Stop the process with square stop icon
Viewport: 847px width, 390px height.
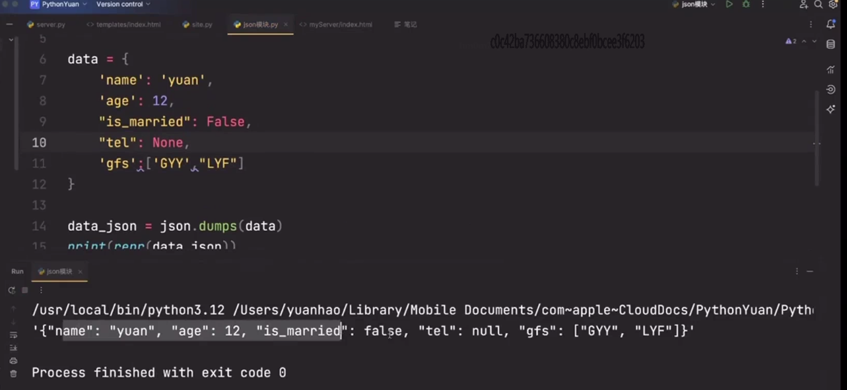pyautogui.click(x=25, y=290)
